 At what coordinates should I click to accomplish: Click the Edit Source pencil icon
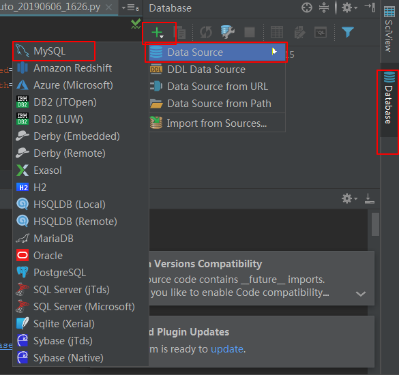pos(299,32)
